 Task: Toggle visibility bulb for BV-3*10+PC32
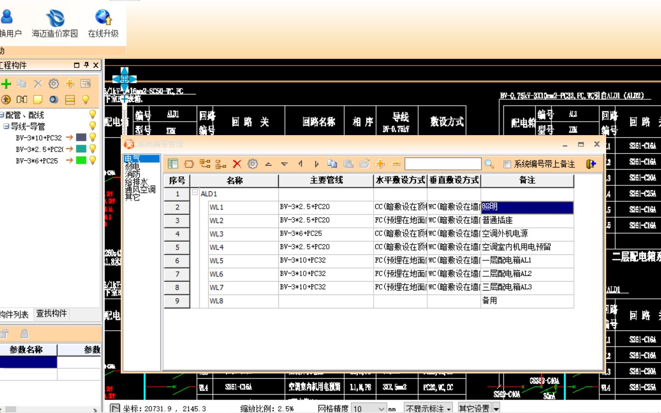(93, 137)
